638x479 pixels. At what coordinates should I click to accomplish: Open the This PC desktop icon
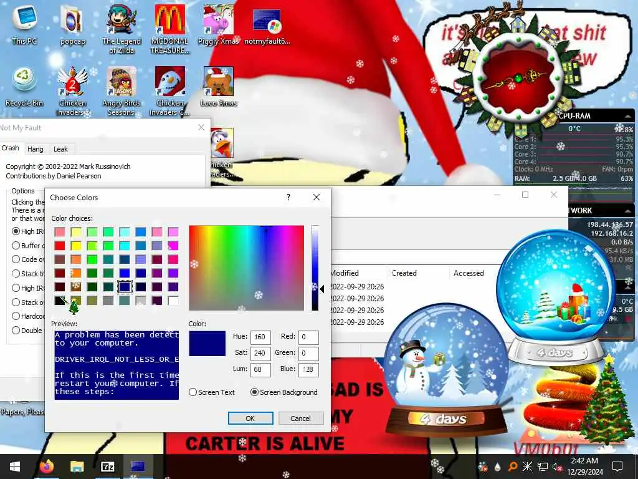(x=24, y=24)
